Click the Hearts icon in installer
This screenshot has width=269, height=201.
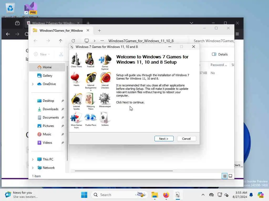pyautogui.click(x=75, y=78)
